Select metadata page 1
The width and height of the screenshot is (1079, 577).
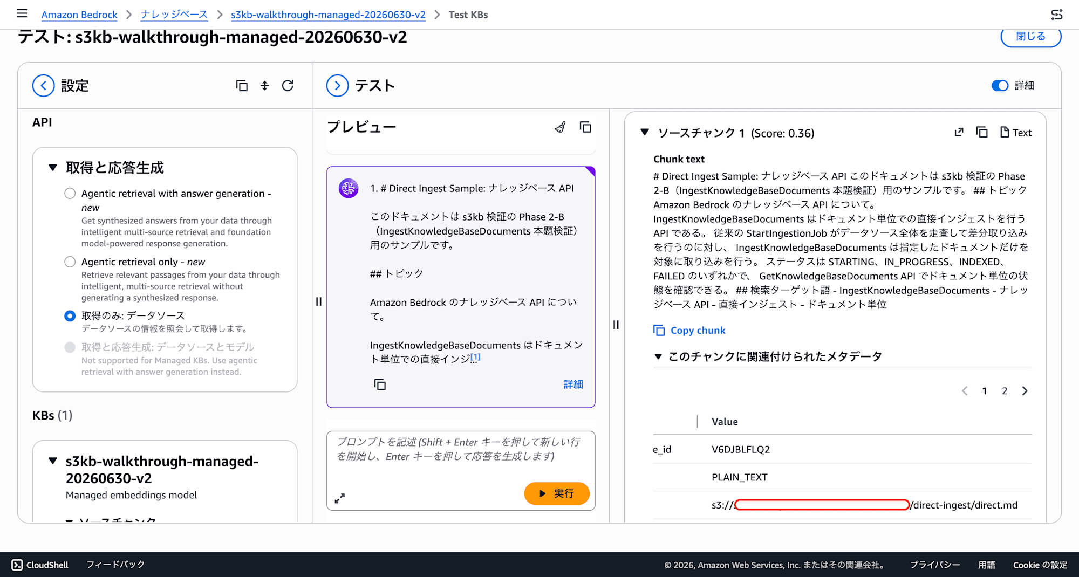coord(985,391)
